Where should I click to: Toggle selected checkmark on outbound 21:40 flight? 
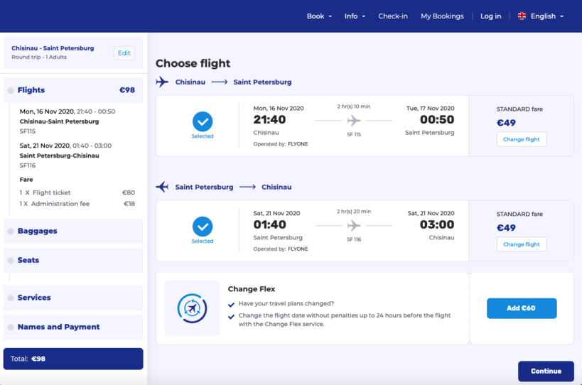[x=203, y=121]
